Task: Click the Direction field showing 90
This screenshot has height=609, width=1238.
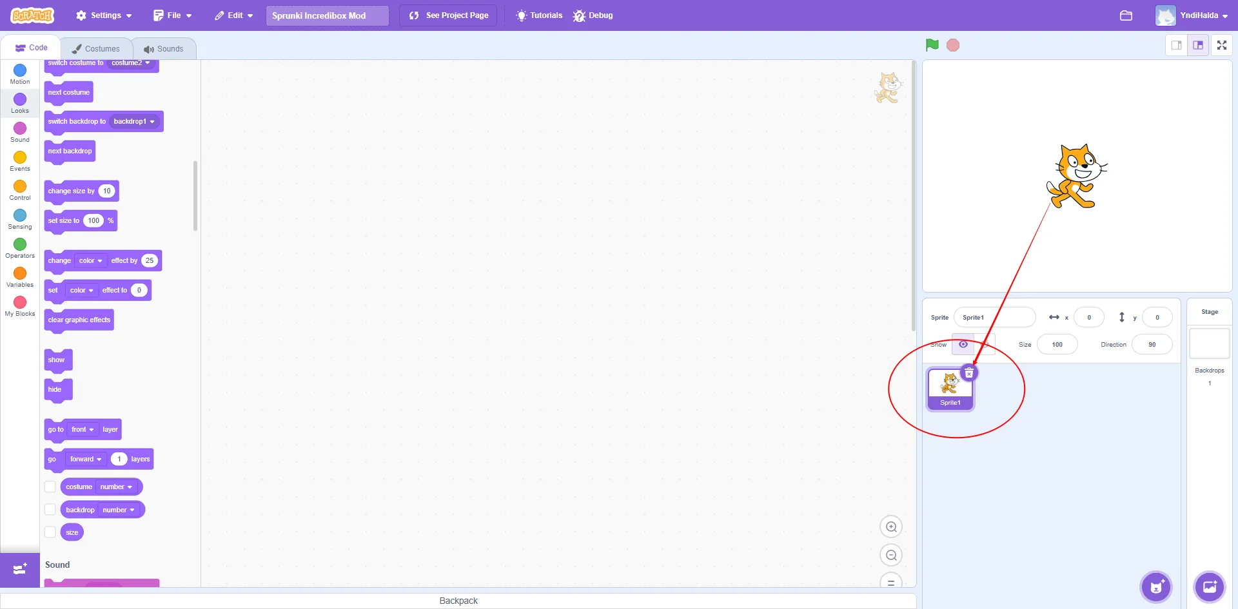Action: [1152, 345]
